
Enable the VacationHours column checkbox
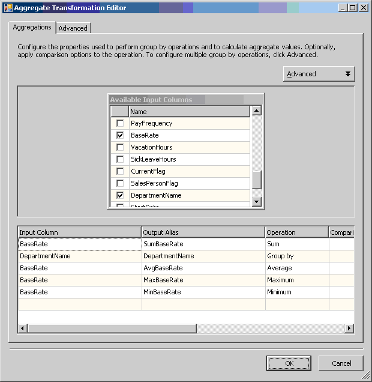click(120, 147)
